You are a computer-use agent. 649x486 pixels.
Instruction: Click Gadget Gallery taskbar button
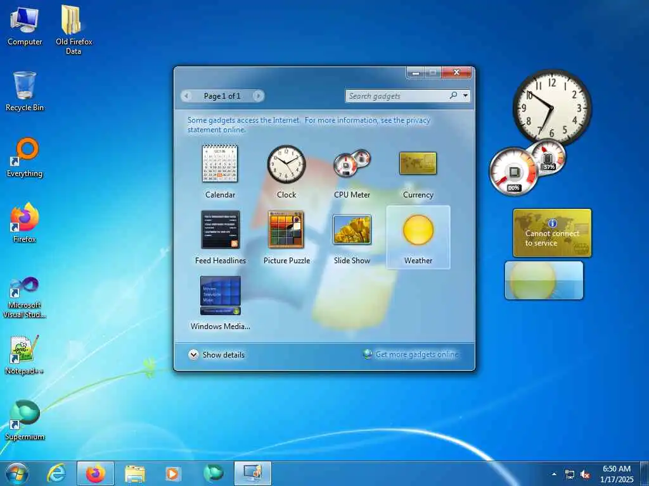253,473
